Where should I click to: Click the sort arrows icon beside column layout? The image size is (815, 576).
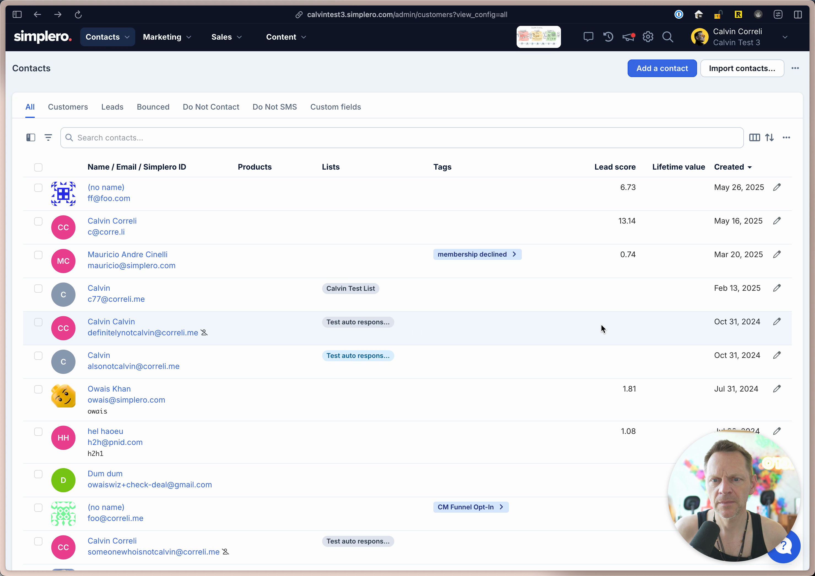(770, 138)
